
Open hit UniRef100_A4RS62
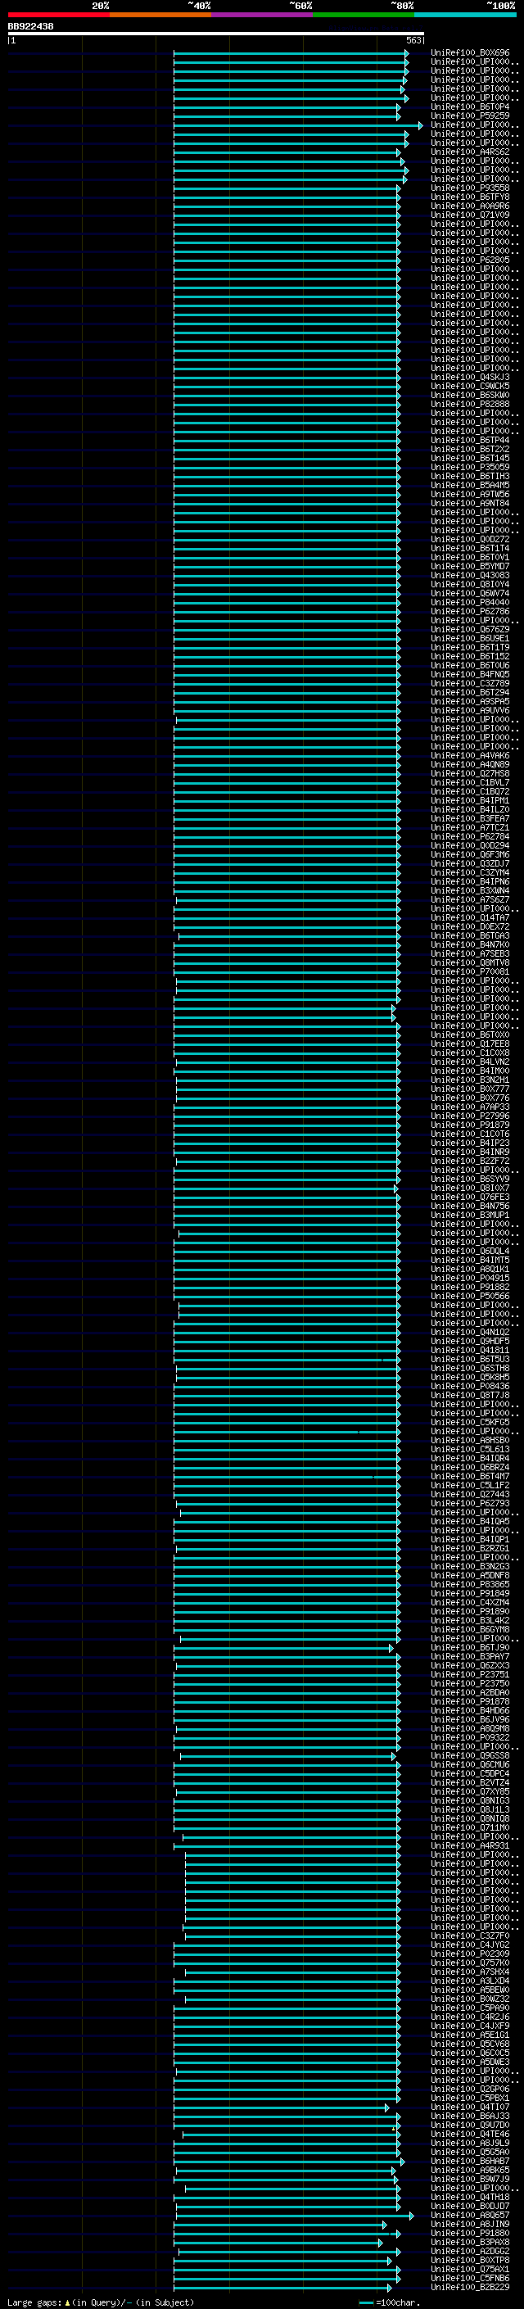point(469,152)
